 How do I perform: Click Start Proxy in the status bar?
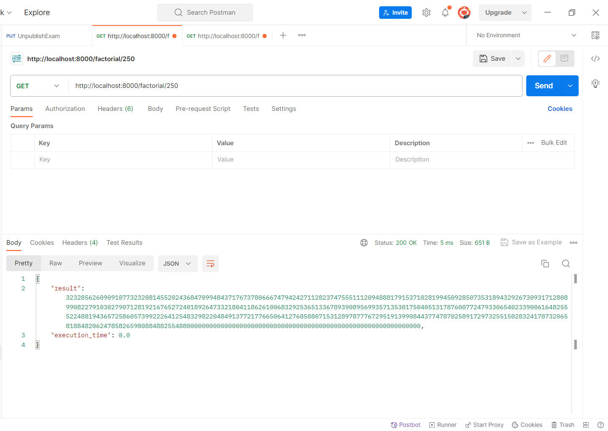[484, 425]
